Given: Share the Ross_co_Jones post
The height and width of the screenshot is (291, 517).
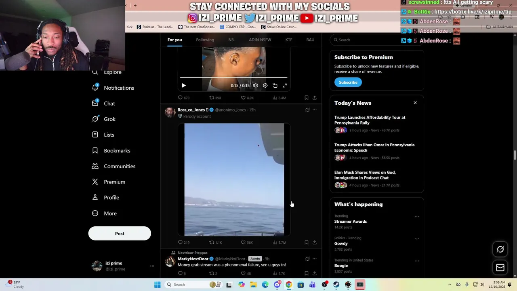Looking at the screenshot, I should (x=315, y=242).
